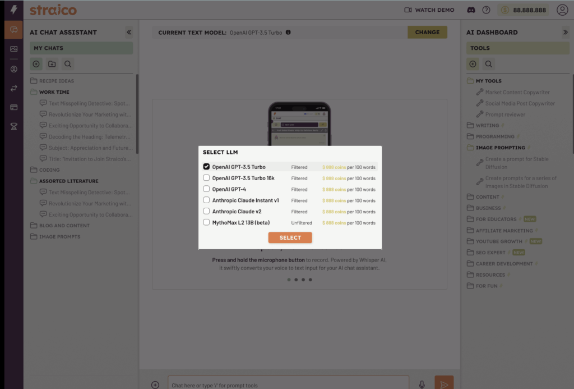Expand the CODING folder
The width and height of the screenshot is (574, 389).
point(45,170)
